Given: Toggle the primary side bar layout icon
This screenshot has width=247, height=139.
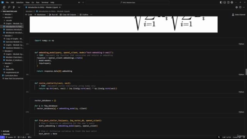Looking at the screenshot, I should click(221, 2).
